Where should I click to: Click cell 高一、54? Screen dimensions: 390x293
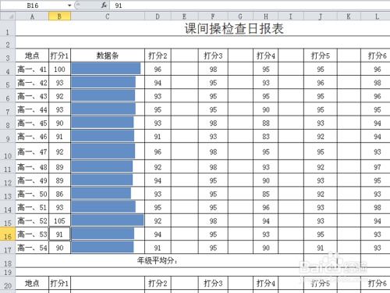tap(32, 248)
